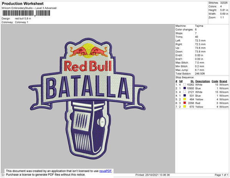Pick the yellow swatch beside 670 stitches
Screen dimensions: 230x178
[x=184, y=107]
